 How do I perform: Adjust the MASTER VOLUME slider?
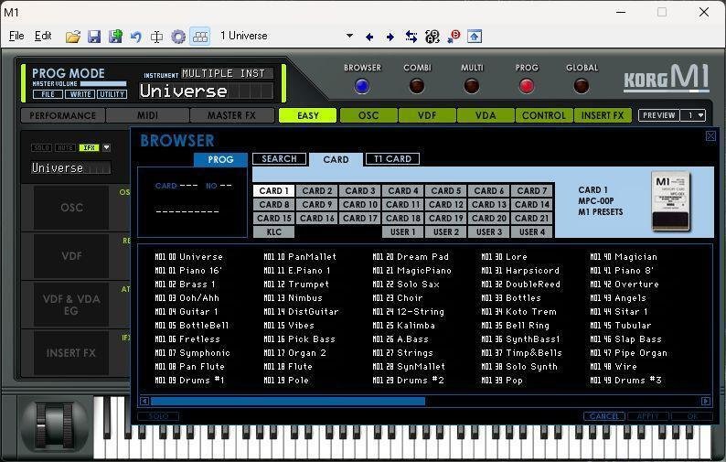(x=102, y=84)
